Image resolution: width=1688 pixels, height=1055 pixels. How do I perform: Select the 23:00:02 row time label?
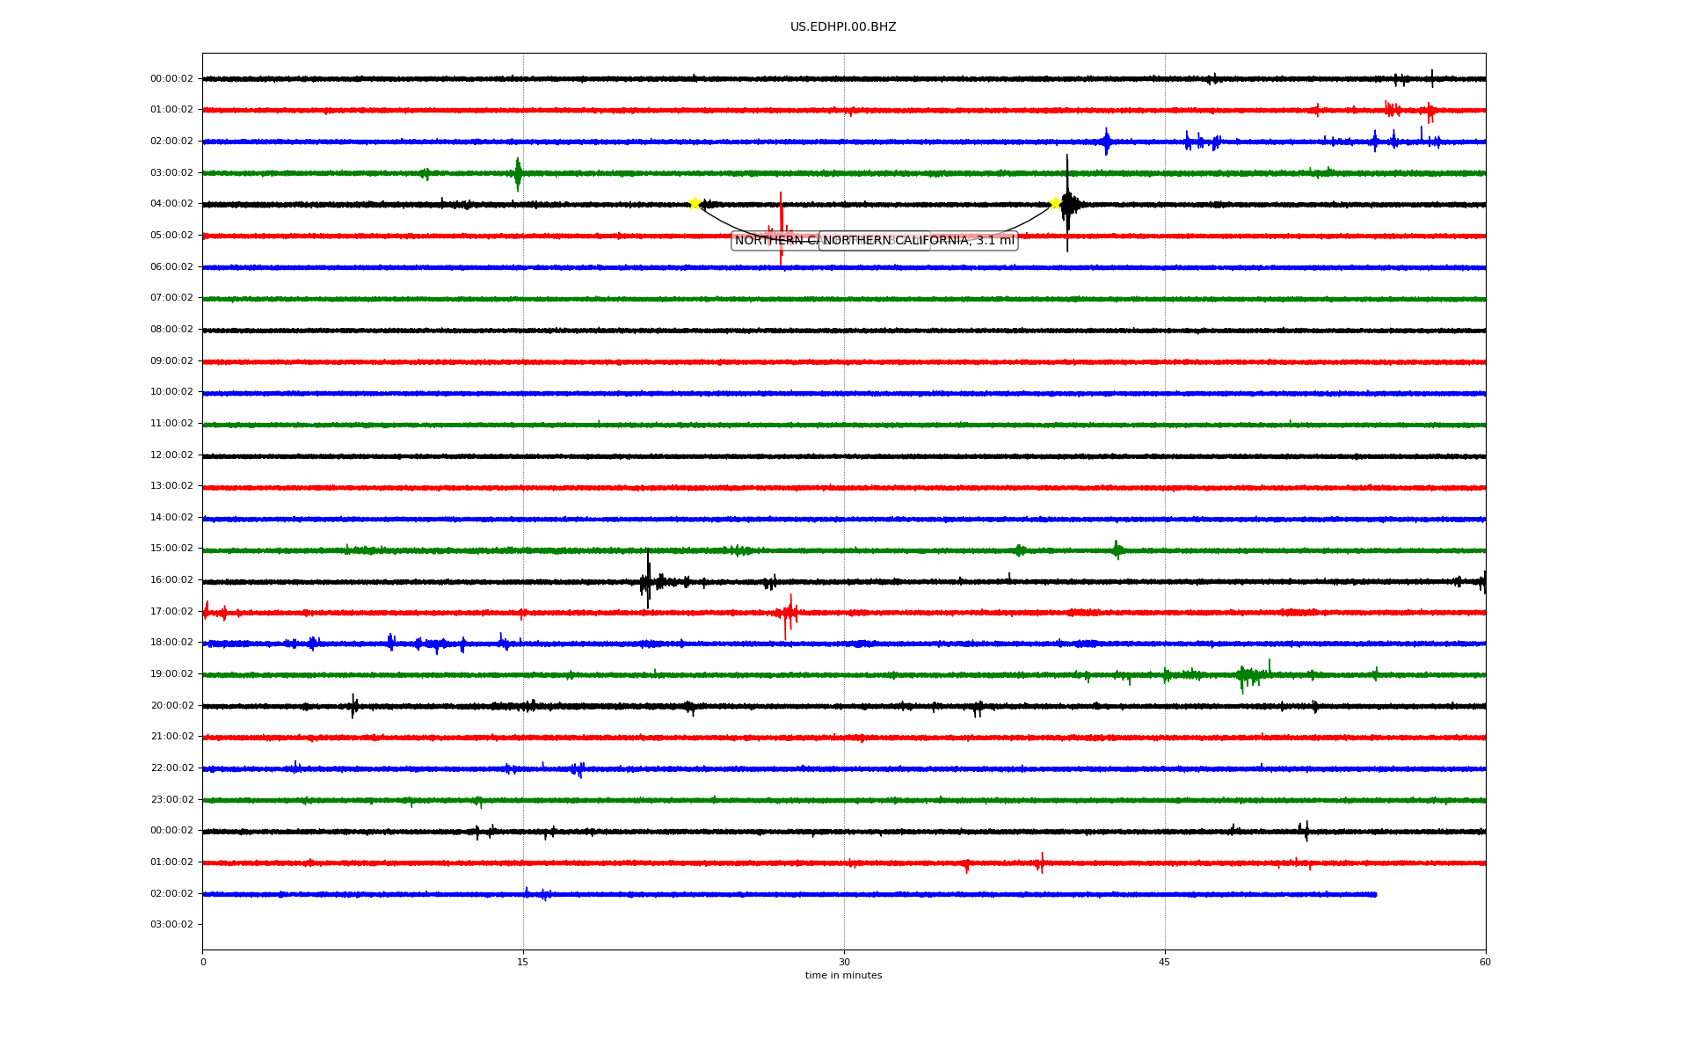pyautogui.click(x=171, y=800)
